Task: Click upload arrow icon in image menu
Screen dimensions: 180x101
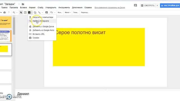Action: pyautogui.click(x=30, y=17)
